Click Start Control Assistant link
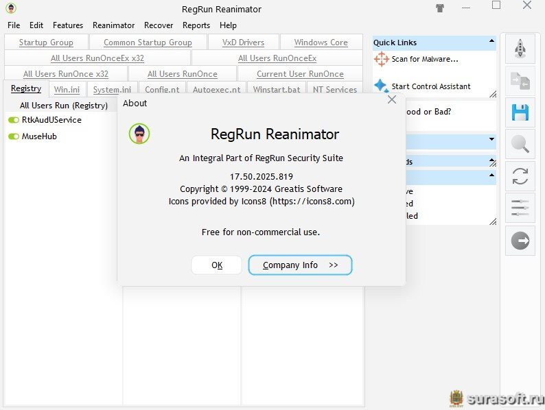Screen dimensions: 545x410 [431, 86]
